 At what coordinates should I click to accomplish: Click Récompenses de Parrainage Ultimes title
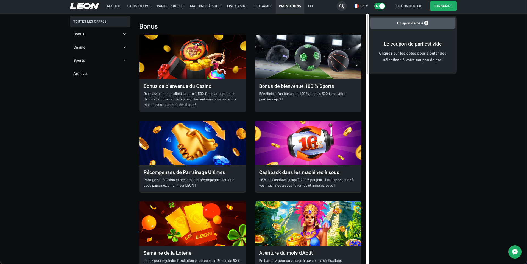(x=184, y=172)
